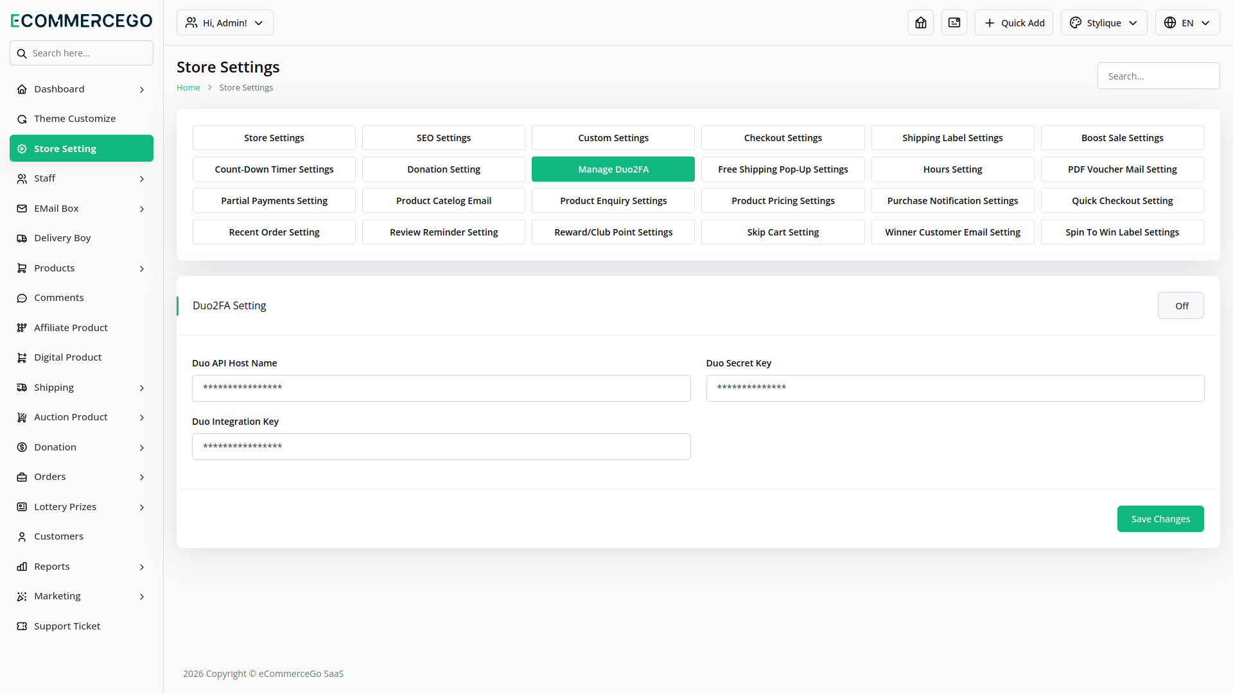Focus the Duo Secret Key field
Image resolution: width=1233 pixels, height=693 pixels.
point(955,388)
